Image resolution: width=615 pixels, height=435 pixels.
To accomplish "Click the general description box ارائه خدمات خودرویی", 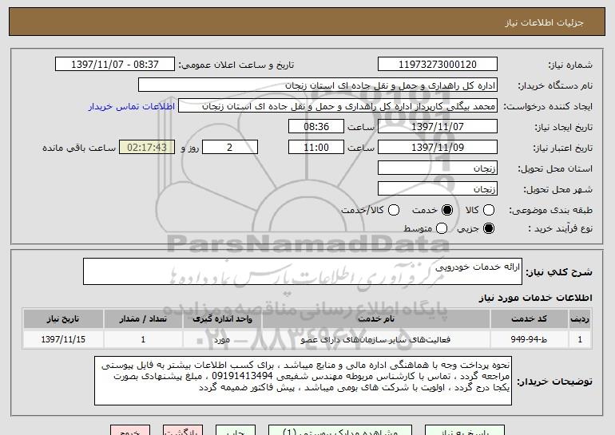I will click(x=303, y=271).
